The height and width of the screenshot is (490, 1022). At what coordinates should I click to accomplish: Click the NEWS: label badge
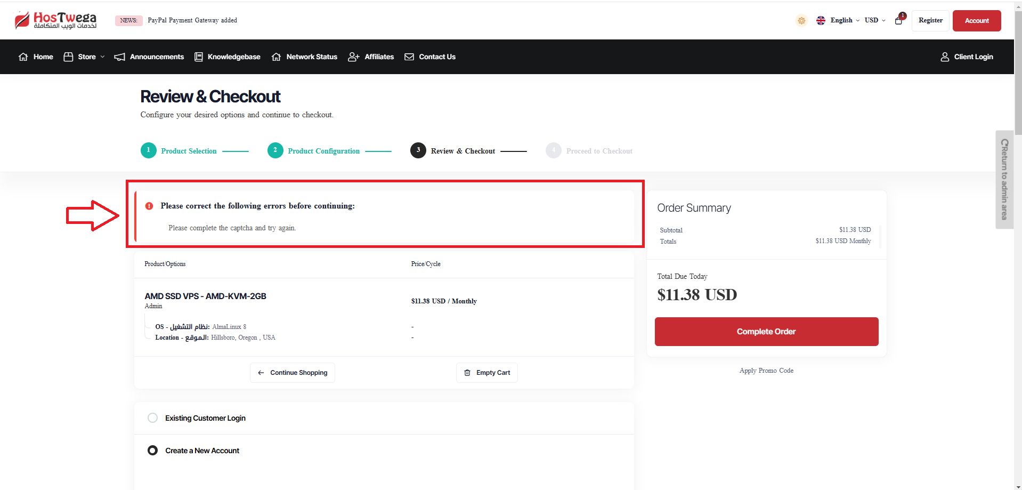point(128,20)
